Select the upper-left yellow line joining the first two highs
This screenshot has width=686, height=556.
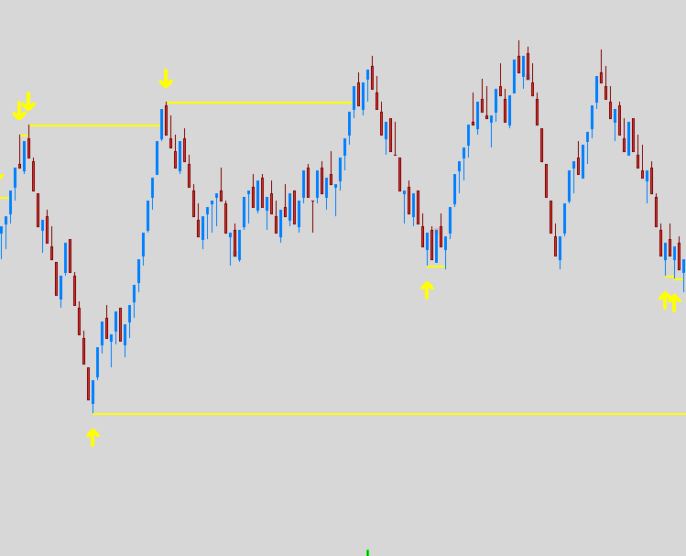pyautogui.click(x=92, y=125)
